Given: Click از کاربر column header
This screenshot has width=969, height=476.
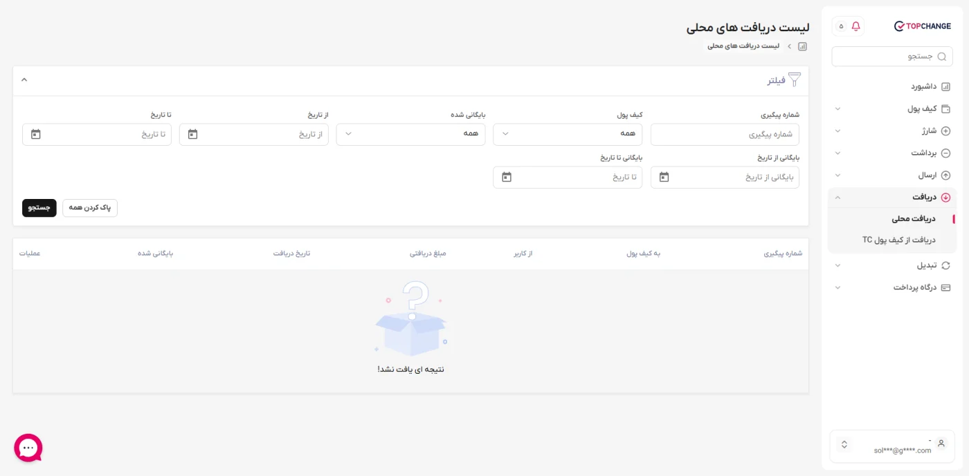Looking at the screenshot, I should point(523,254).
